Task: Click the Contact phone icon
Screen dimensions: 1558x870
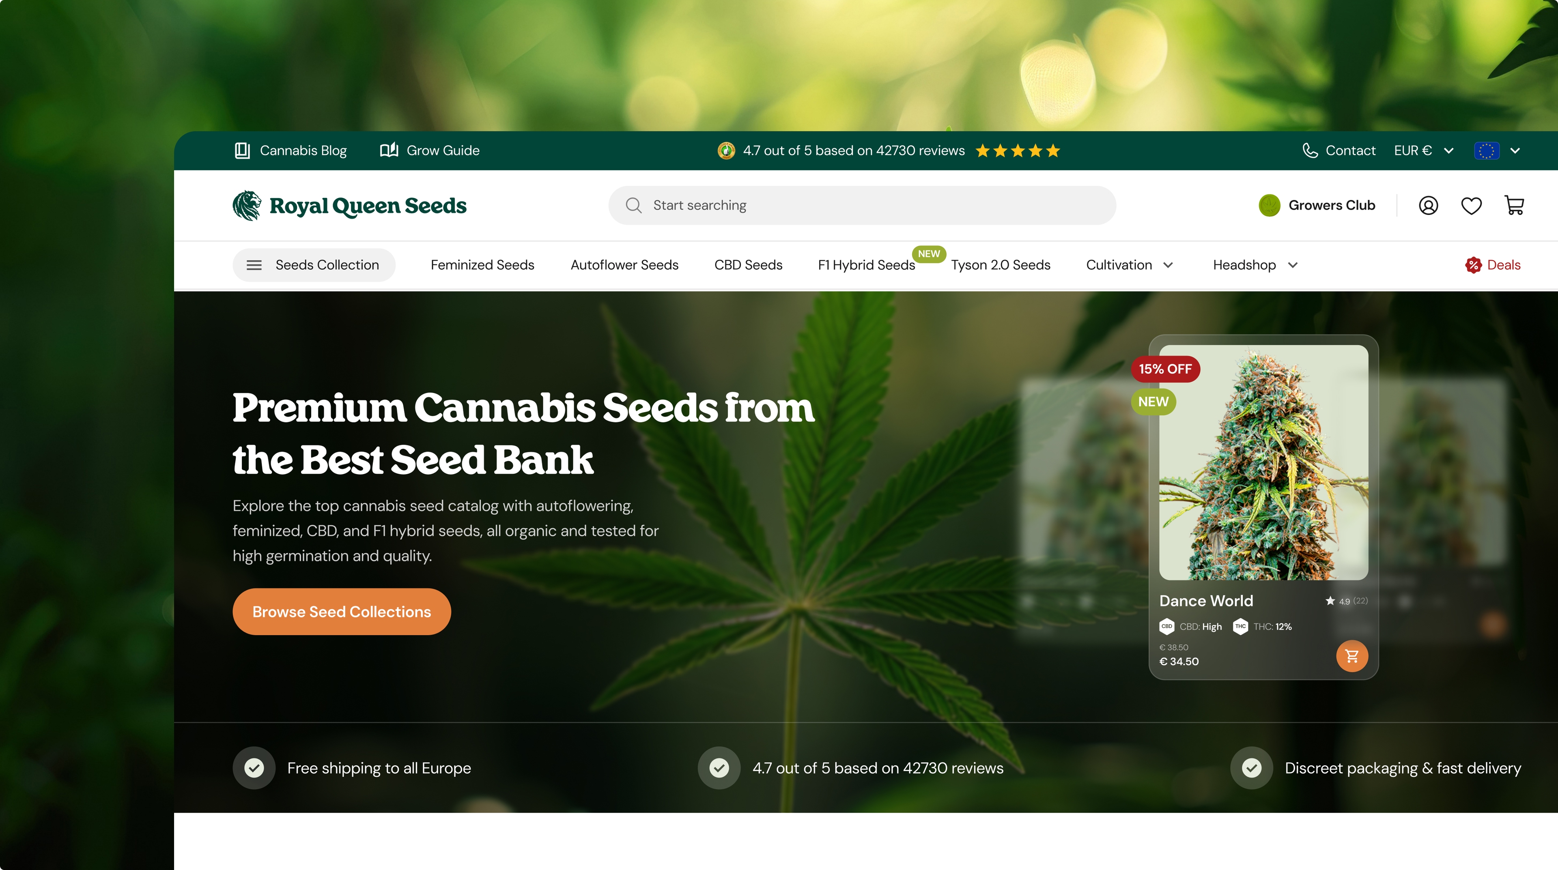Action: coord(1309,150)
